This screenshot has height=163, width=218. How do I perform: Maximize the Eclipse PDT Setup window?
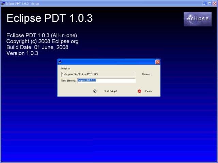(x=209, y=3)
